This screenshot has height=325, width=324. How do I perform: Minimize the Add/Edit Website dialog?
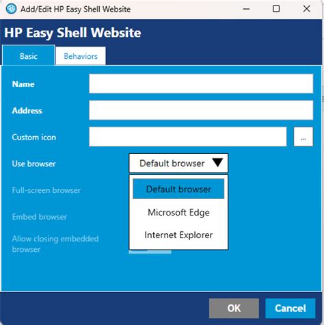(x=246, y=9)
